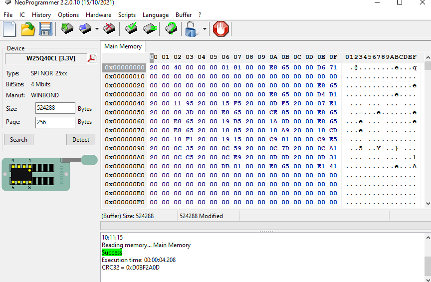The image size is (431, 282).
Task: Click the Blank check chip icon
Action: point(149,29)
